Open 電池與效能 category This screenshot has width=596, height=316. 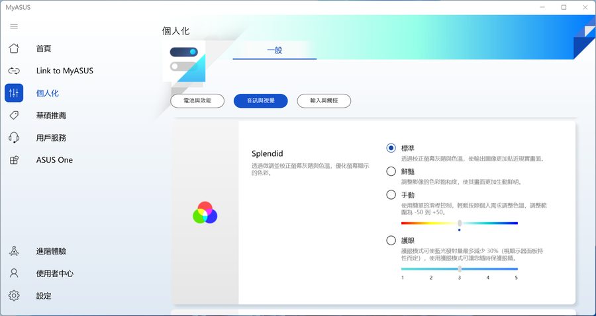pos(193,100)
